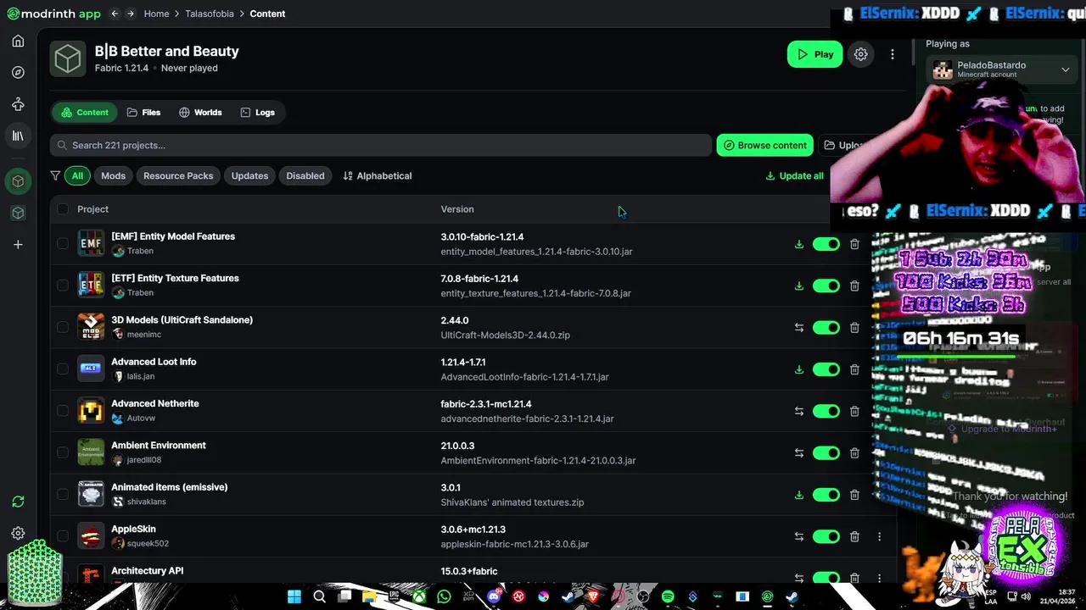Click the green refresh icon in the sidebar
Screen dimensions: 1086x610
tap(18, 502)
